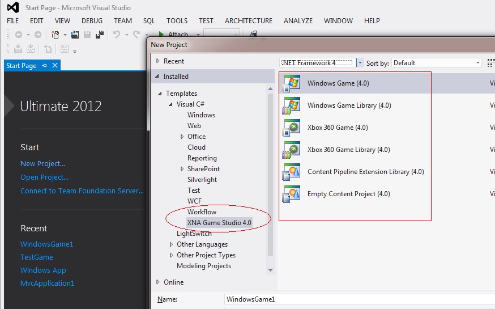The width and height of the screenshot is (495, 309).
Task: Open recent project MvcApplication1
Action: [x=48, y=283]
